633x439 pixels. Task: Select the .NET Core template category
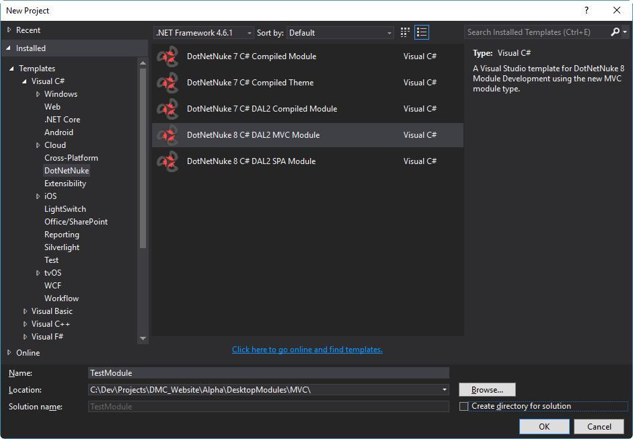(x=62, y=120)
